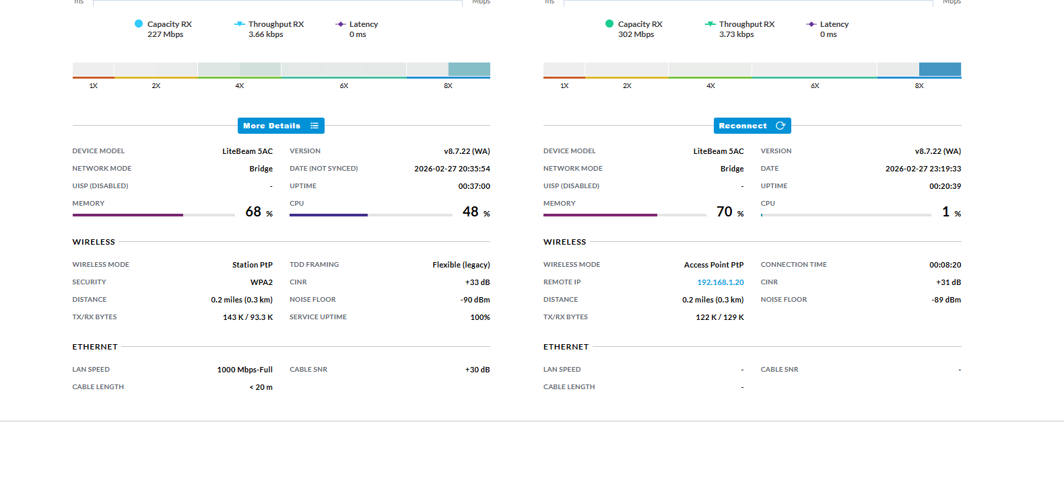Click the 48% CPU usage bar
The height and width of the screenshot is (492, 1064).
coord(370,215)
